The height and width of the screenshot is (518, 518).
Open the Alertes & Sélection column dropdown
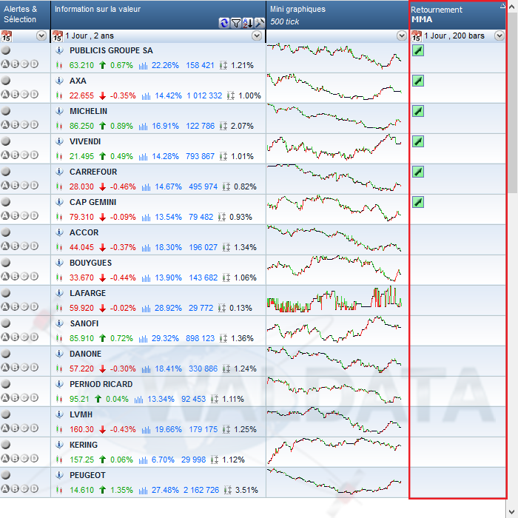coord(41,36)
